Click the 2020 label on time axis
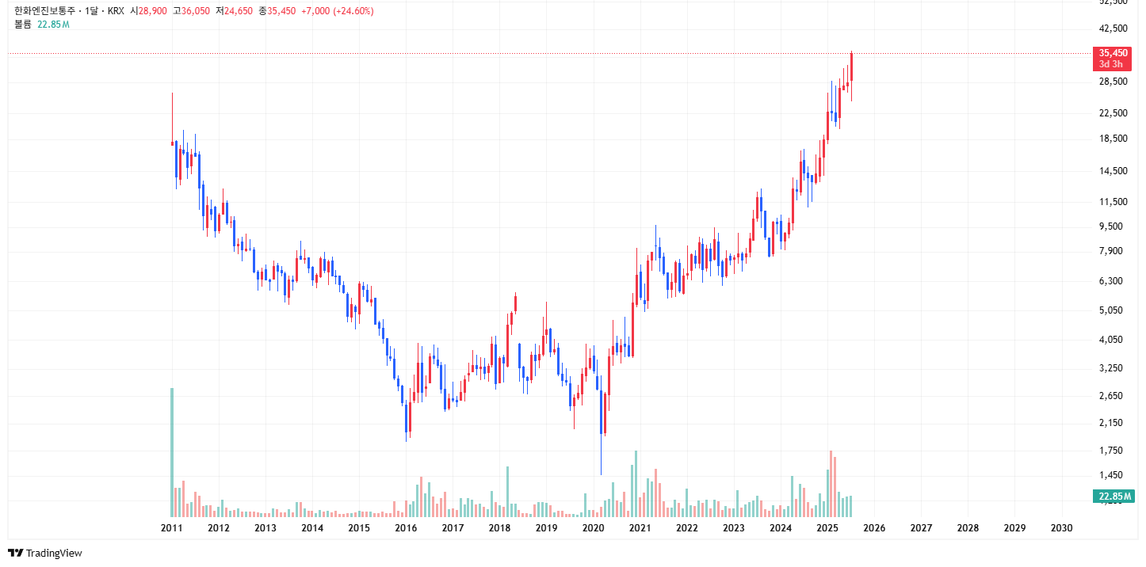1146x567 pixels. tap(593, 528)
